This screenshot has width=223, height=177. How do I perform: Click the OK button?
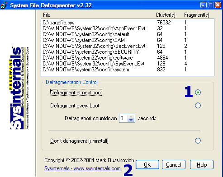coord(147,165)
